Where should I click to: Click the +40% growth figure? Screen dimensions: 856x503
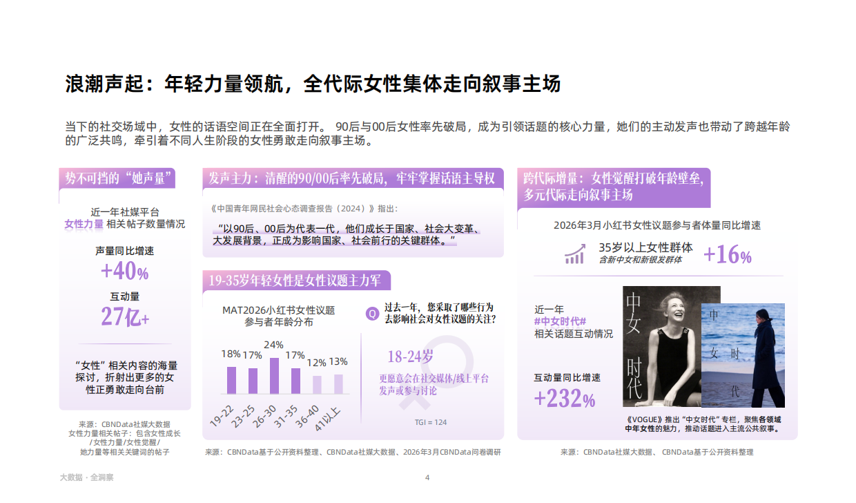coord(124,272)
